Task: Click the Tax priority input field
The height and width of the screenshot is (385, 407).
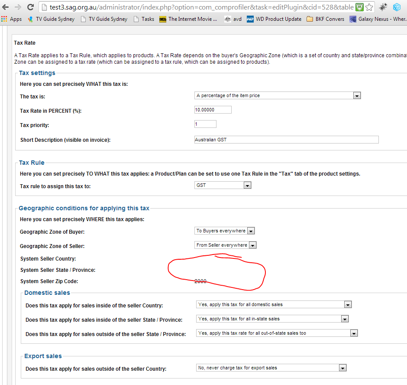Action: (x=205, y=124)
